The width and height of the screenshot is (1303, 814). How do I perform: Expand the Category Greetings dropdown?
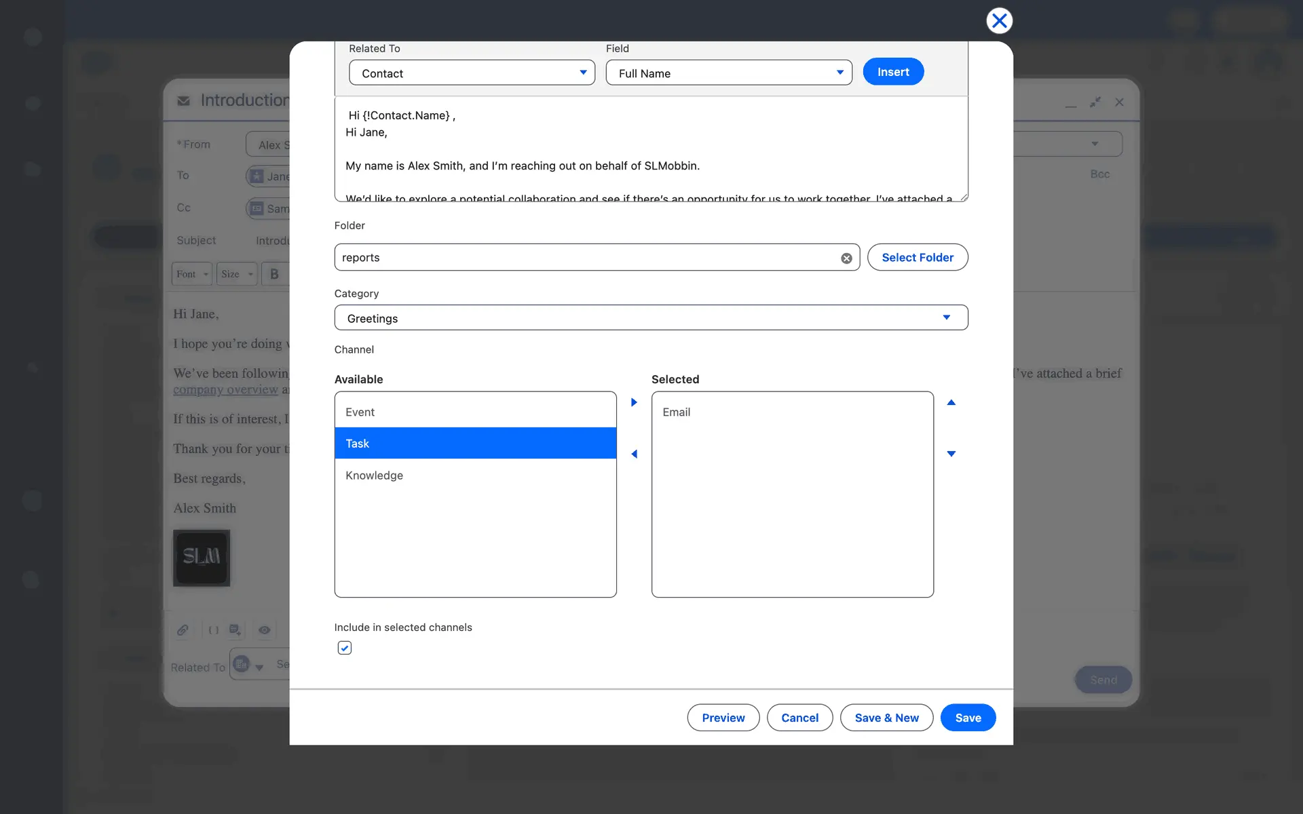[x=650, y=317]
